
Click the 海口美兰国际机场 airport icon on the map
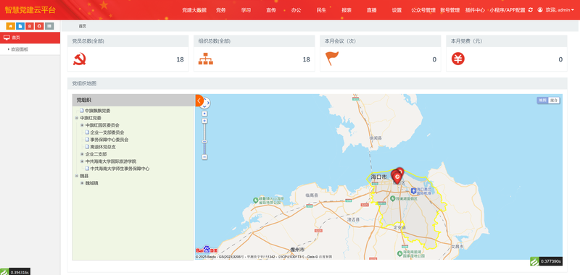point(413,190)
